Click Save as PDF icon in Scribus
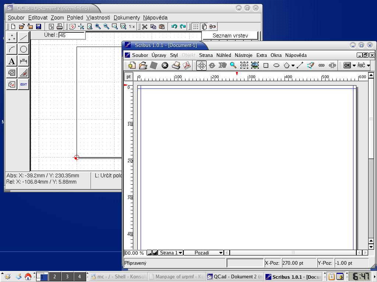 [187, 65]
